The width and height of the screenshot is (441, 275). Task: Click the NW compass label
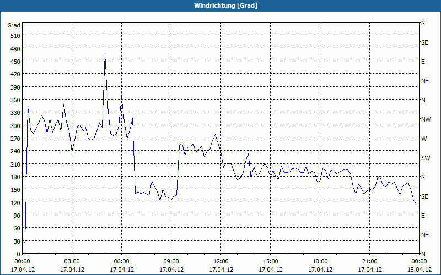click(426, 119)
